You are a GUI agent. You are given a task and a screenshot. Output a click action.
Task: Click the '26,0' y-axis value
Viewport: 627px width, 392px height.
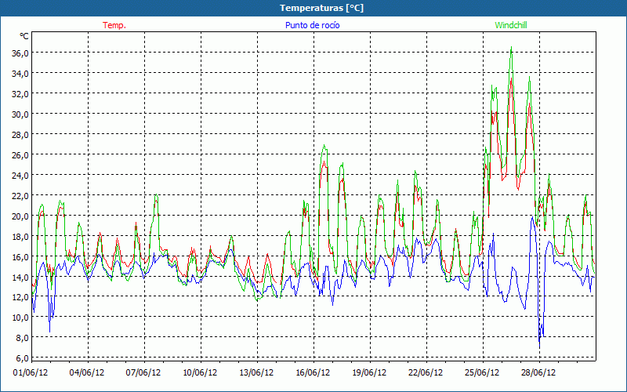[x=21, y=154]
